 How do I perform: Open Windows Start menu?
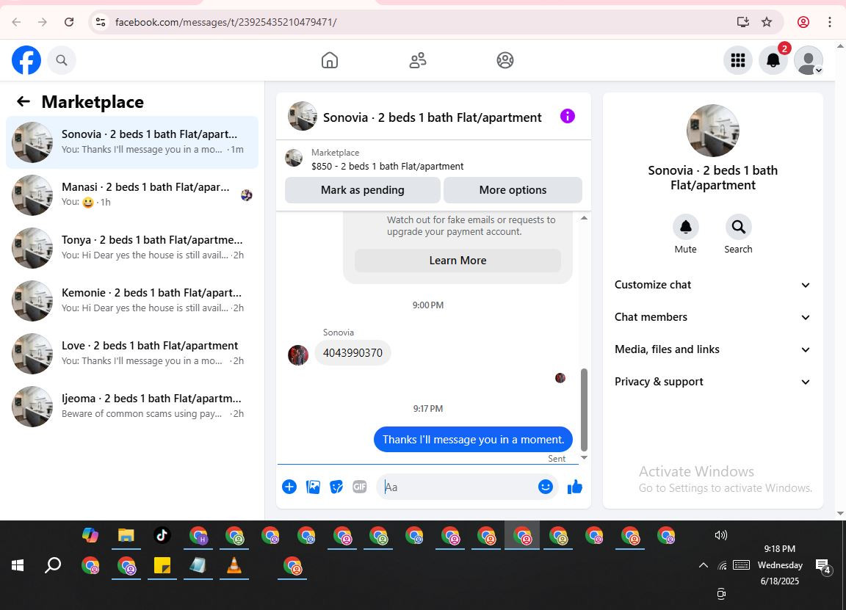[x=18, y=565]
